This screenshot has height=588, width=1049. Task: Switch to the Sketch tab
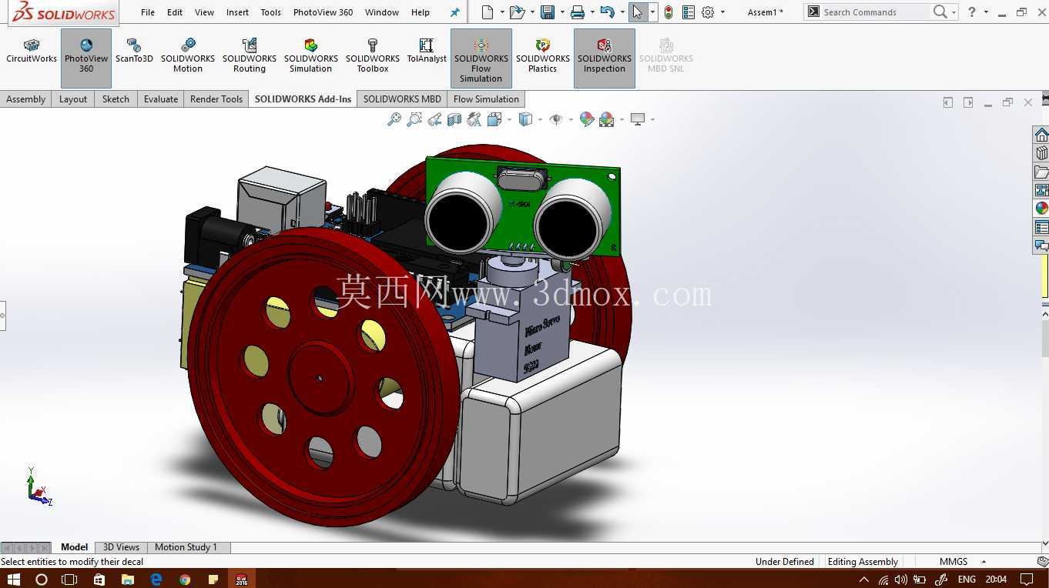click(116, 99)
